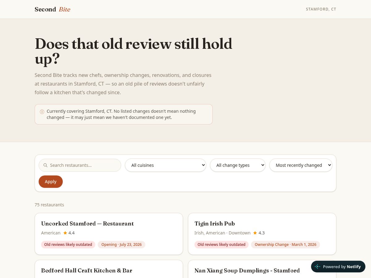Open the Tigin Irish Pub card
Viewport: 371px width, 278px height.
click(262, 234)
